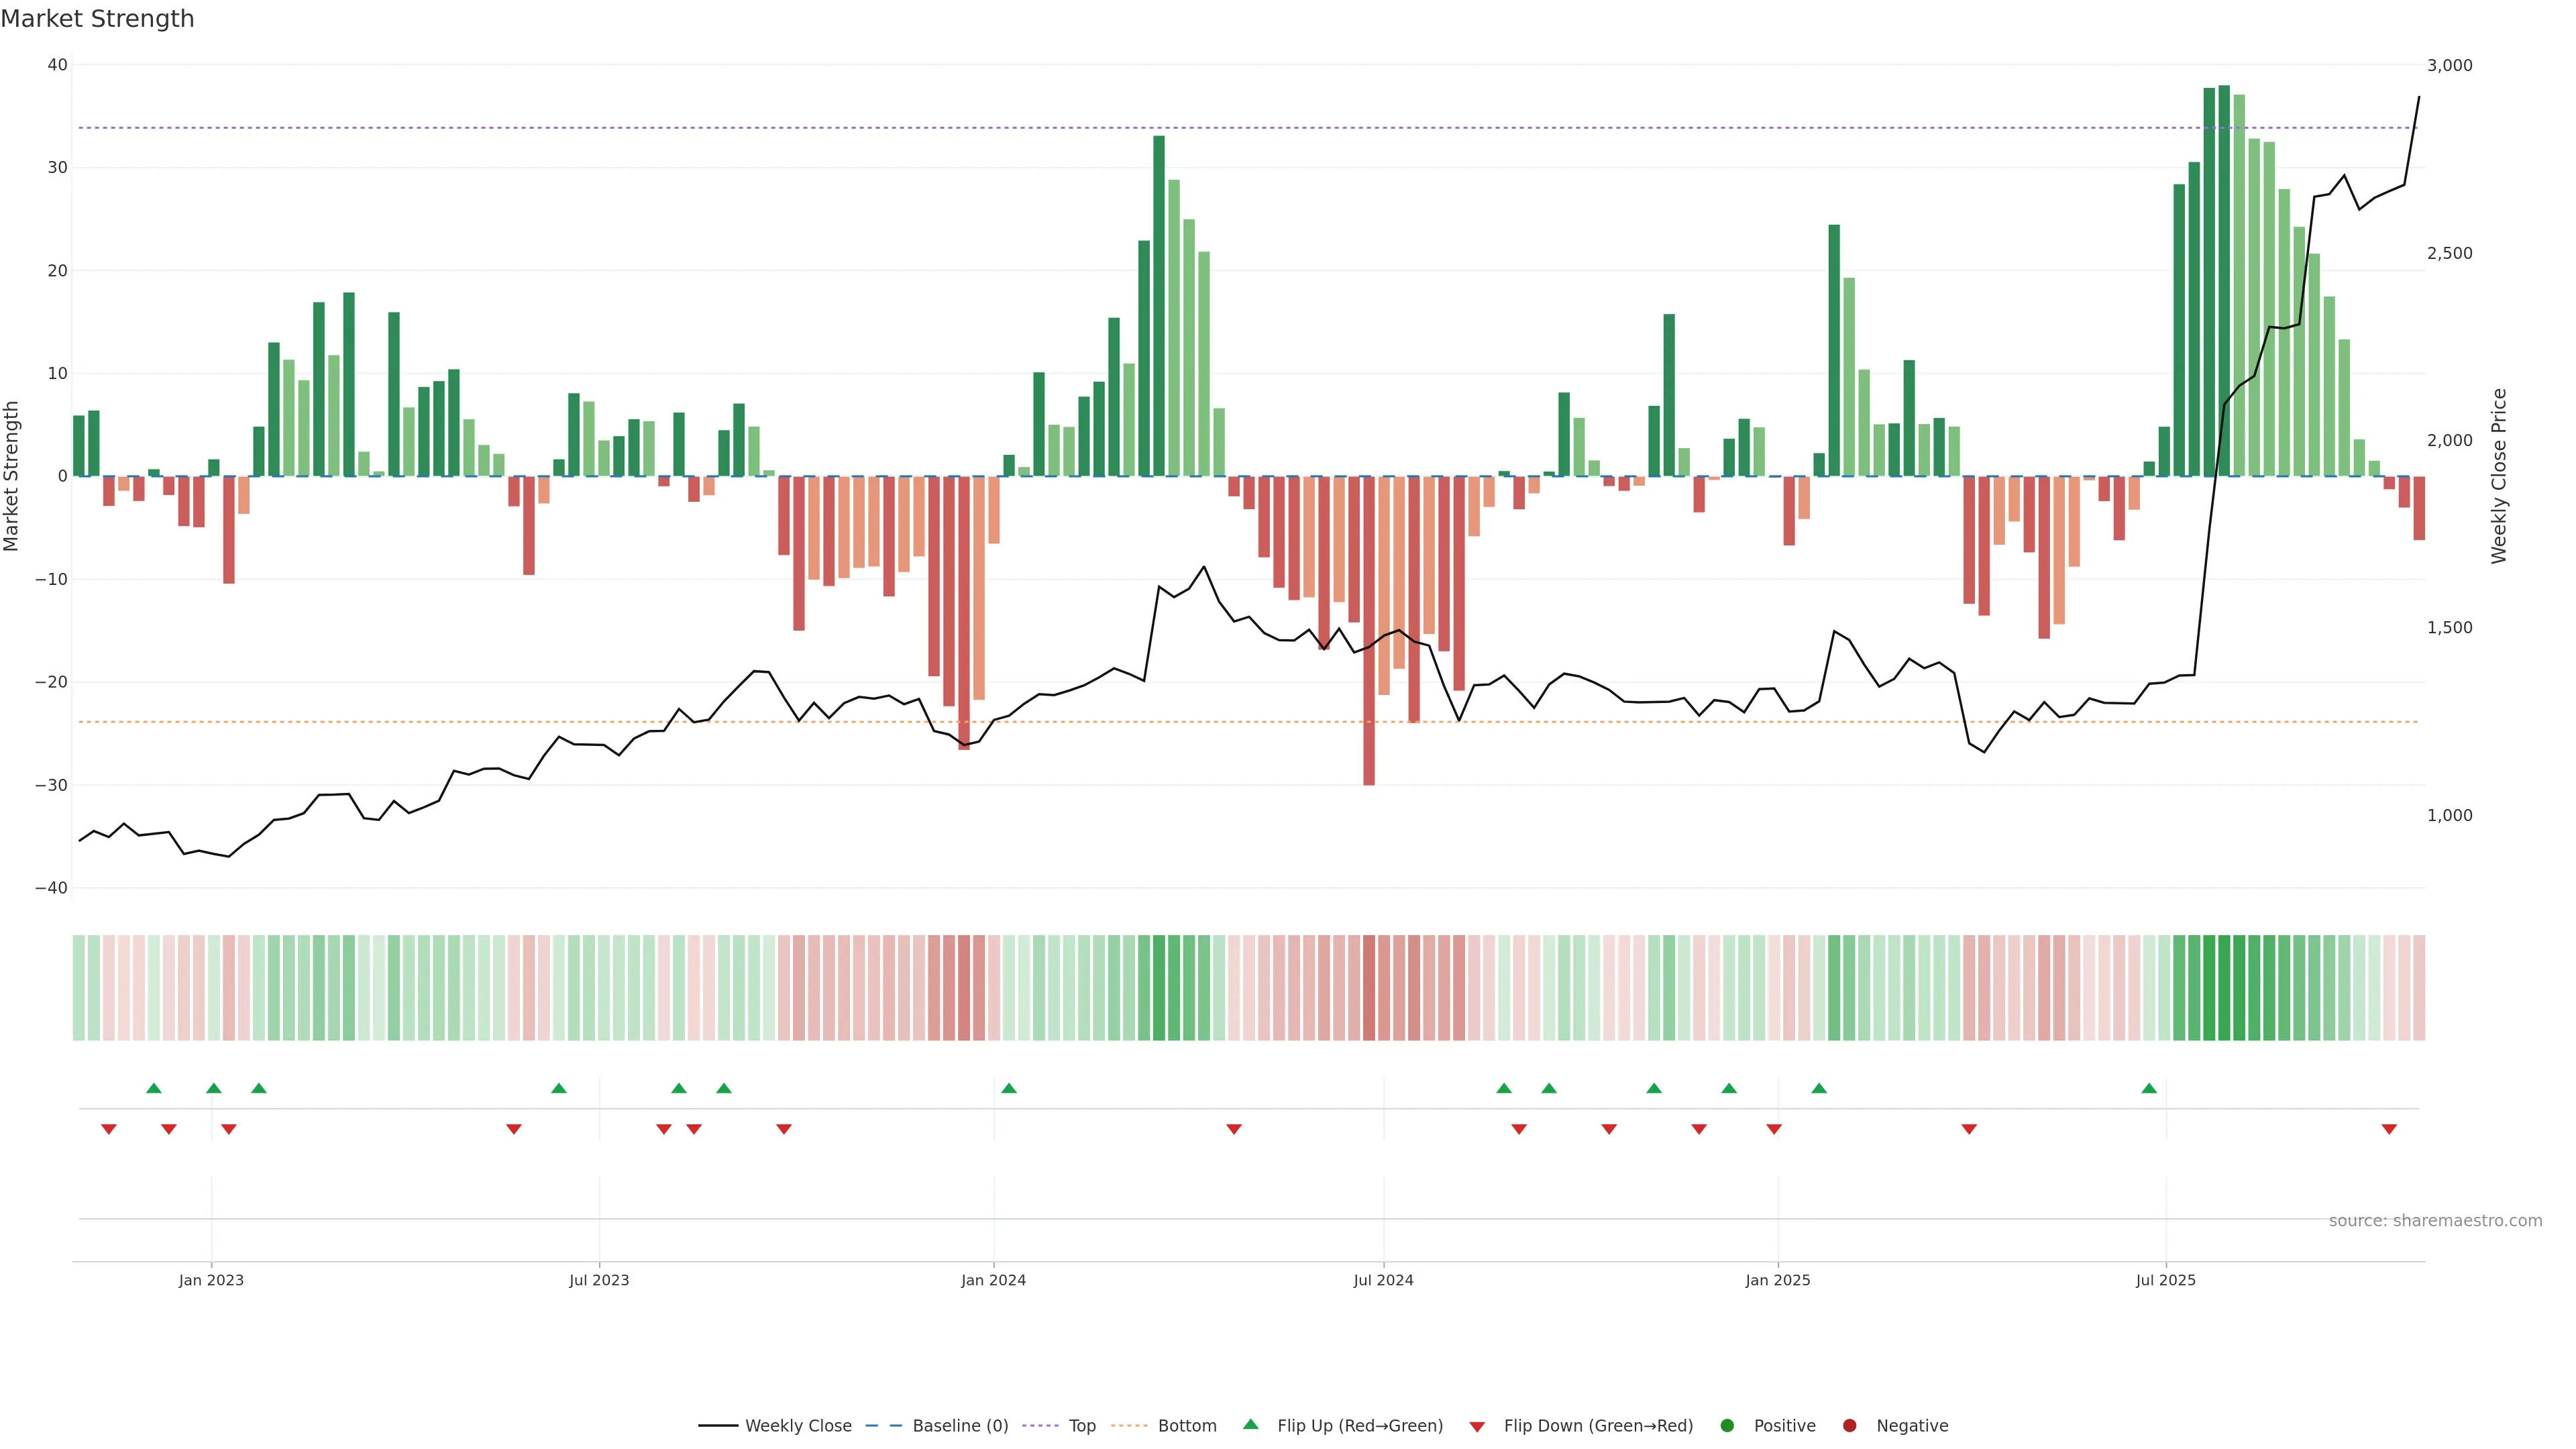Click the Jan 2025 x-axis label
Image resolution: width=2576 pixels, height=1449 pixels.
1778,1280
